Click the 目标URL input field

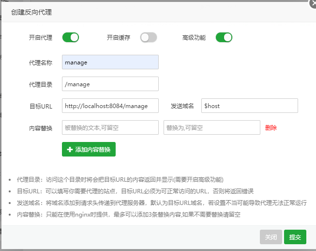tap(110, 106)
